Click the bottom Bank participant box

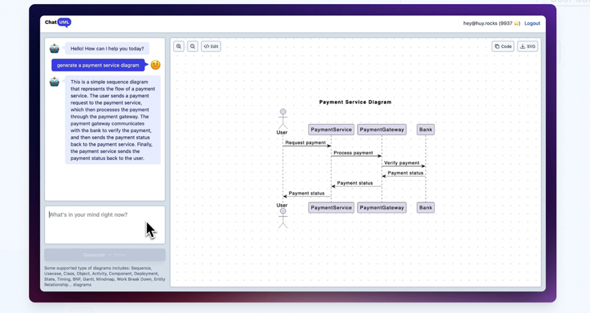click(426, 207)
